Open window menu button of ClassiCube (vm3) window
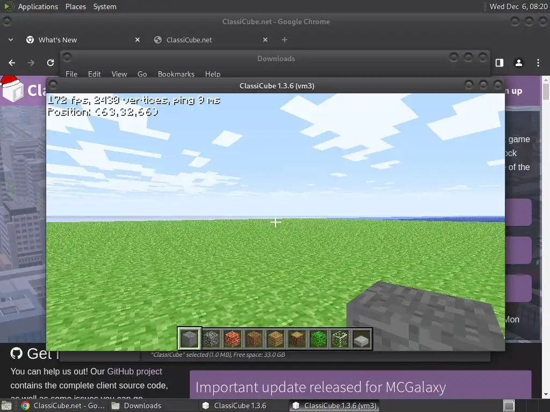This screenshot has height=412, width=550. [53, 84]
